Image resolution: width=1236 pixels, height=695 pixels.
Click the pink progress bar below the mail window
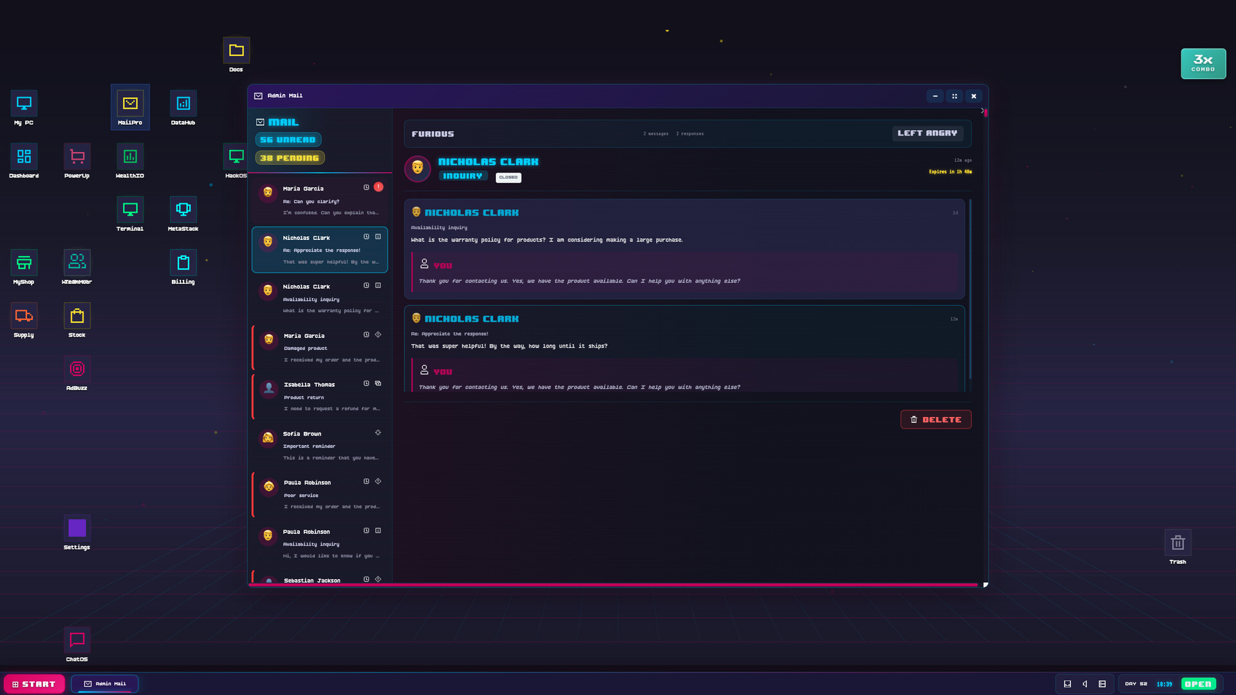[615, 584]
